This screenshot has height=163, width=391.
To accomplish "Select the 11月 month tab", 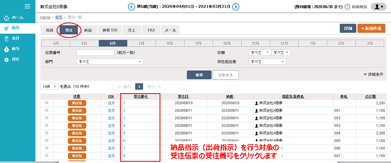I will point(256,43).
